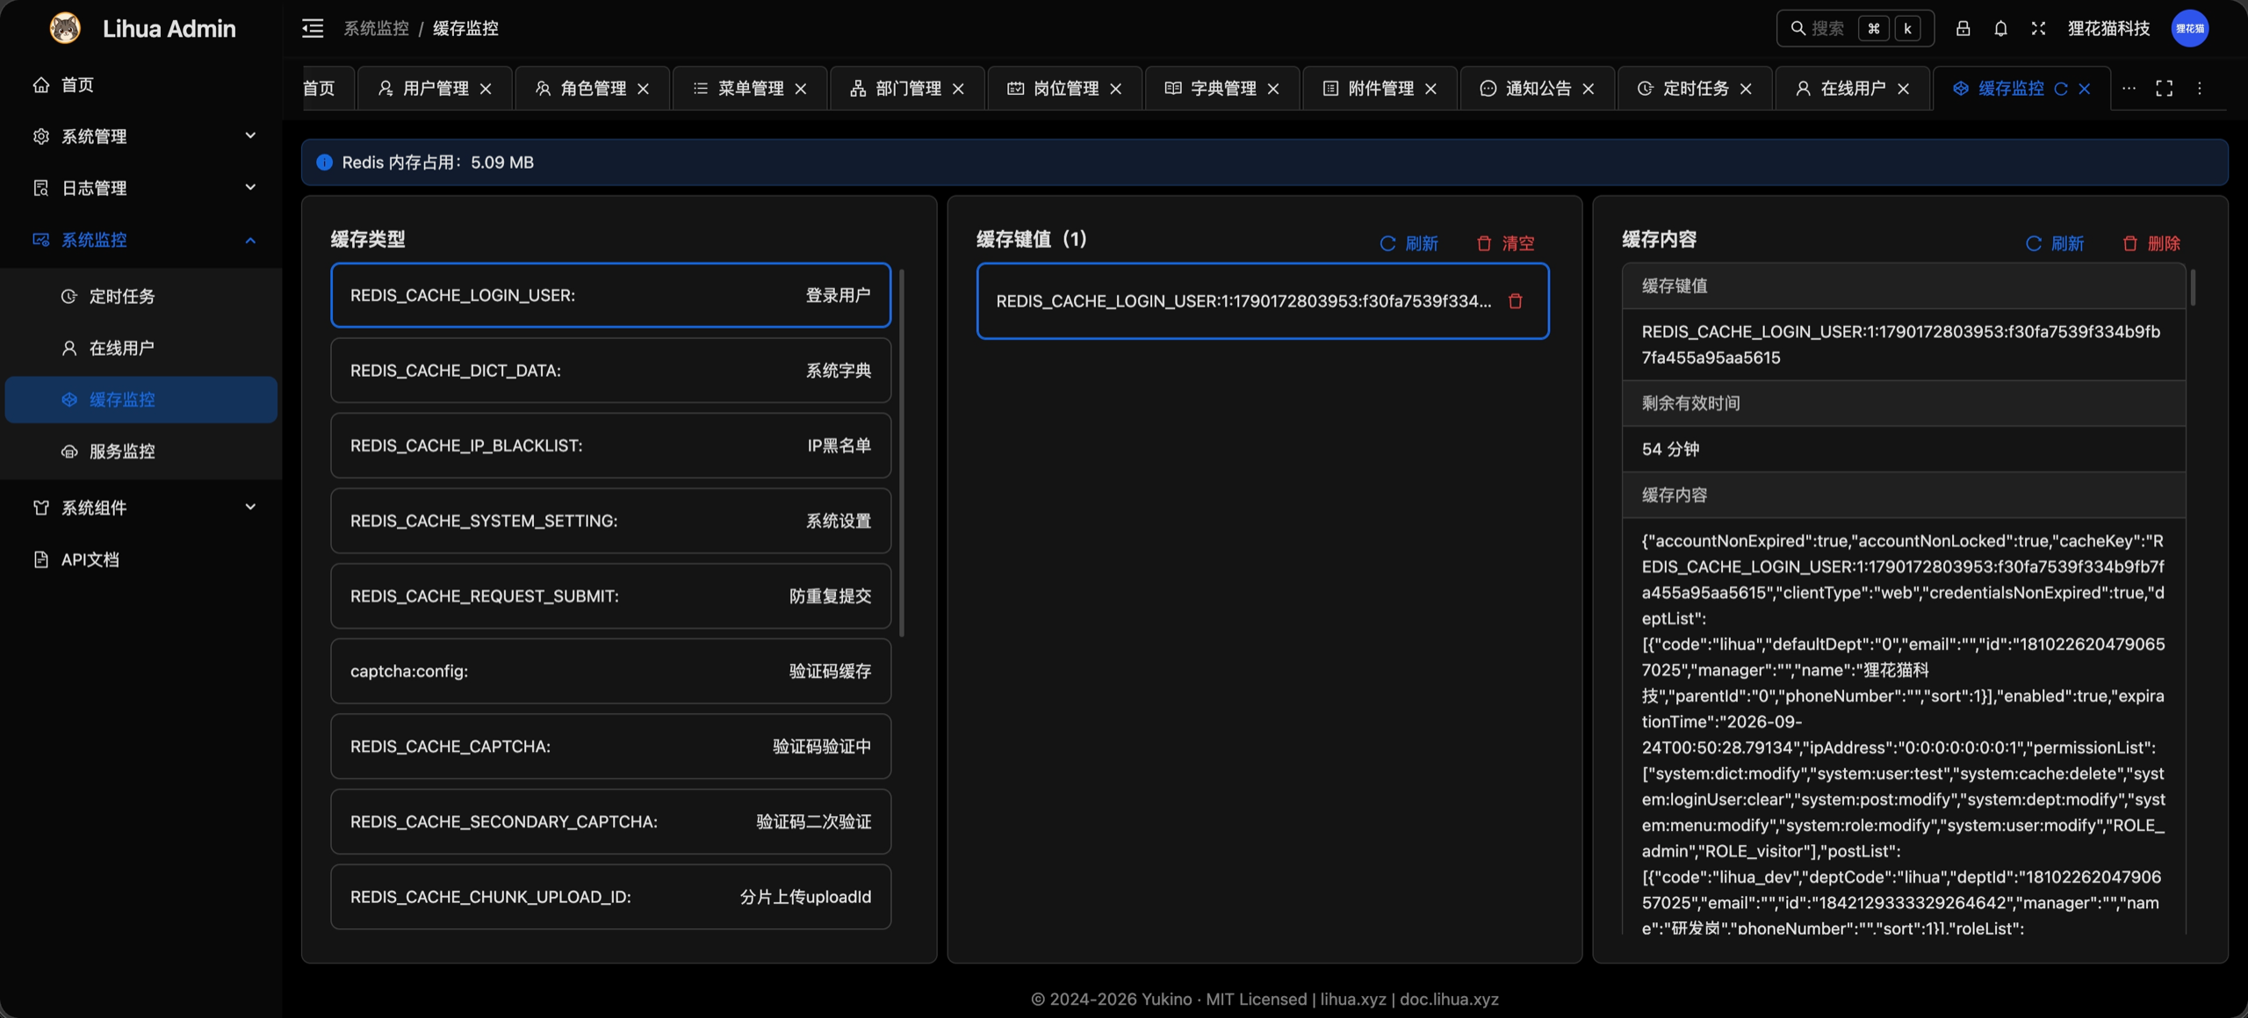Maximize content area with expand icon
Image resolution: width=2248 pixels, height=1018 pixels.
click(x=2164, y=89)
